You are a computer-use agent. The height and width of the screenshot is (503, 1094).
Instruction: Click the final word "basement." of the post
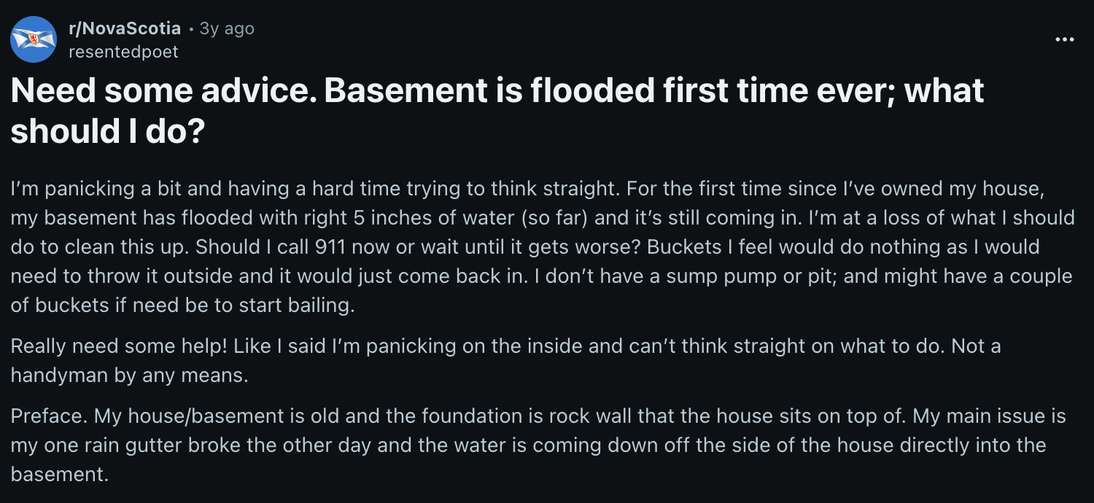point(59,475)
